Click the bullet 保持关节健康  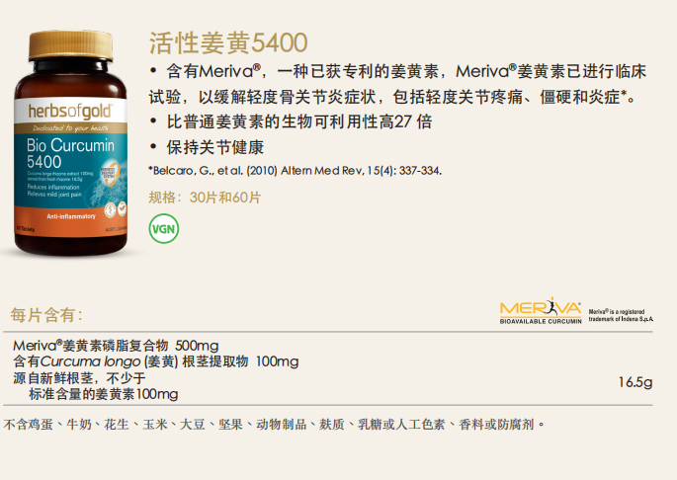(207, 147)
